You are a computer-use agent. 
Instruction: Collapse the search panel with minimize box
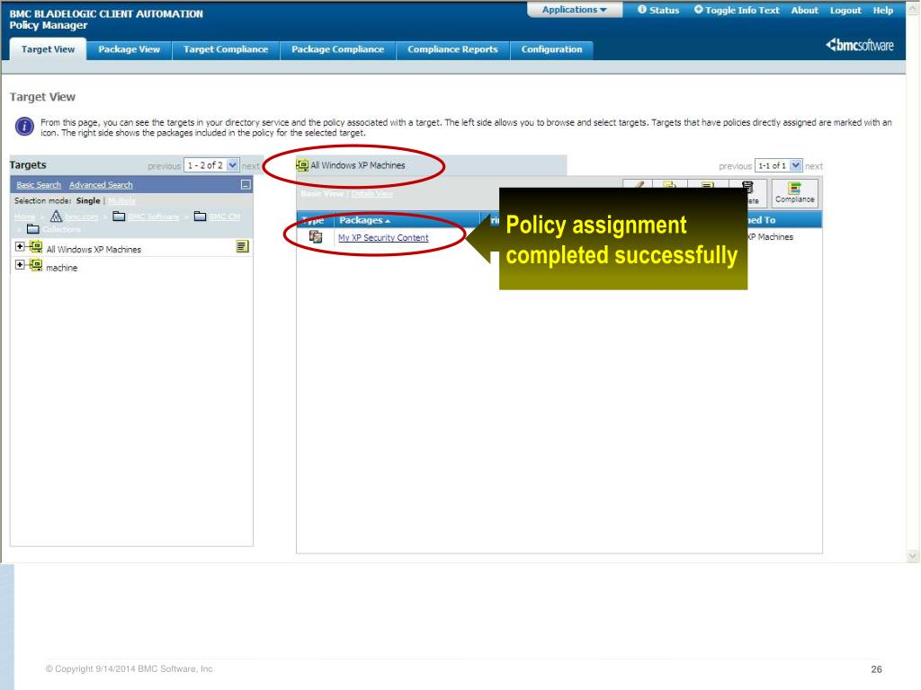(x=246, y=185)
